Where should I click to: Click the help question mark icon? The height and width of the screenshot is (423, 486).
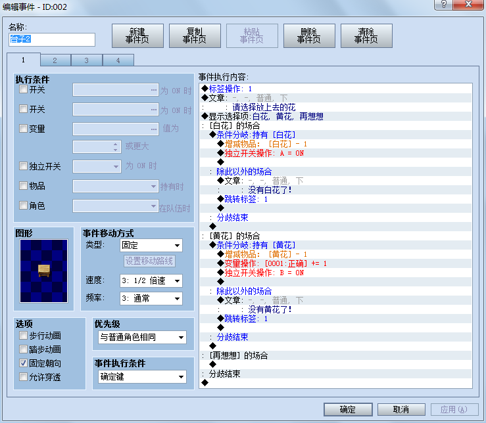(x=443, y=5)
